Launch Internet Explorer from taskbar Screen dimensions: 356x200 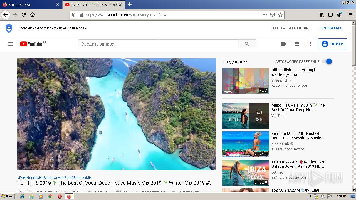pyautogui.click(x=22, y=196)
